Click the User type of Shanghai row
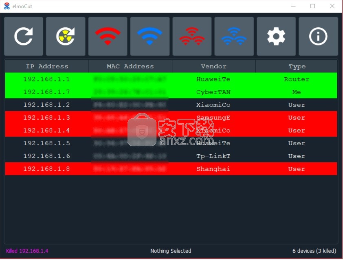 pyautogui.click(x=297, y=169)
